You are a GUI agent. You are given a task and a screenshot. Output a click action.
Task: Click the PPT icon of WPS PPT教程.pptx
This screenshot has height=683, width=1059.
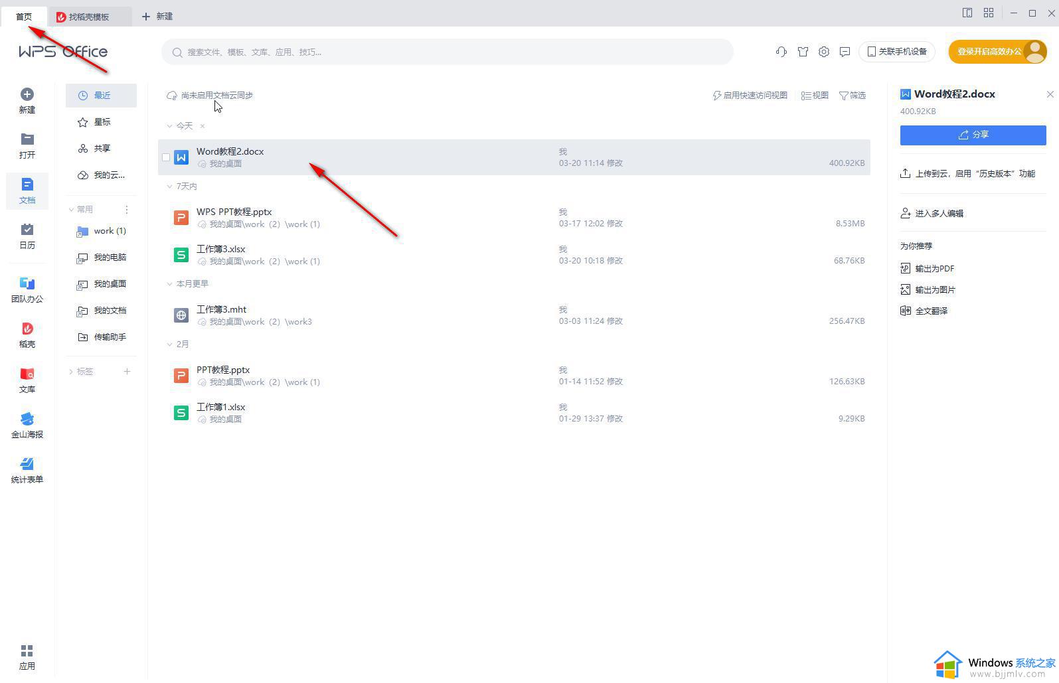181,218
